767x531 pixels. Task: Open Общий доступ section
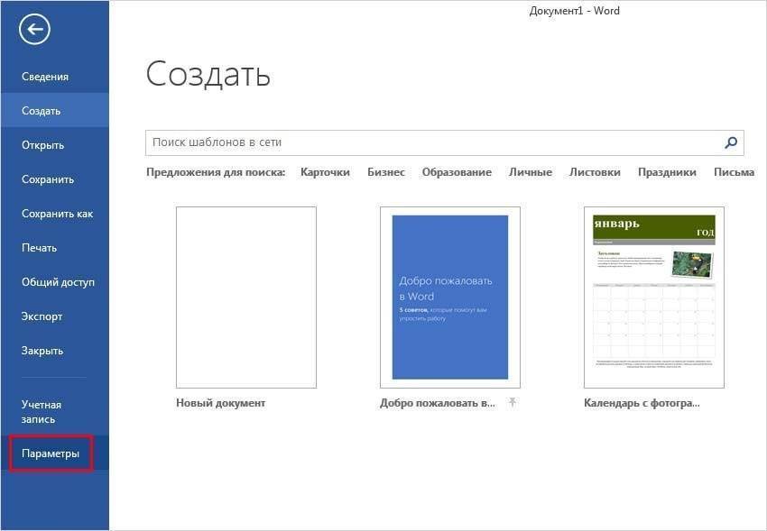[x=58, y=282]
